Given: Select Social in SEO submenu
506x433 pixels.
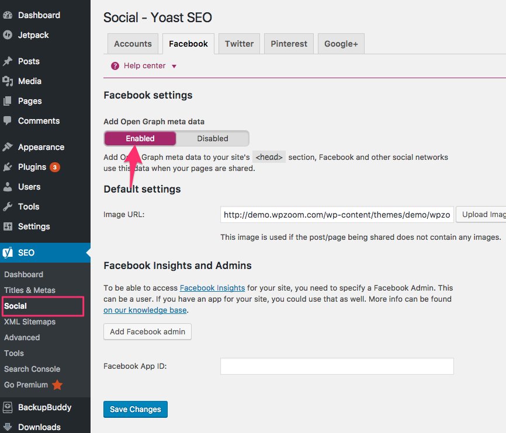Looking at the screenshot, I should [x=15, y=306].
